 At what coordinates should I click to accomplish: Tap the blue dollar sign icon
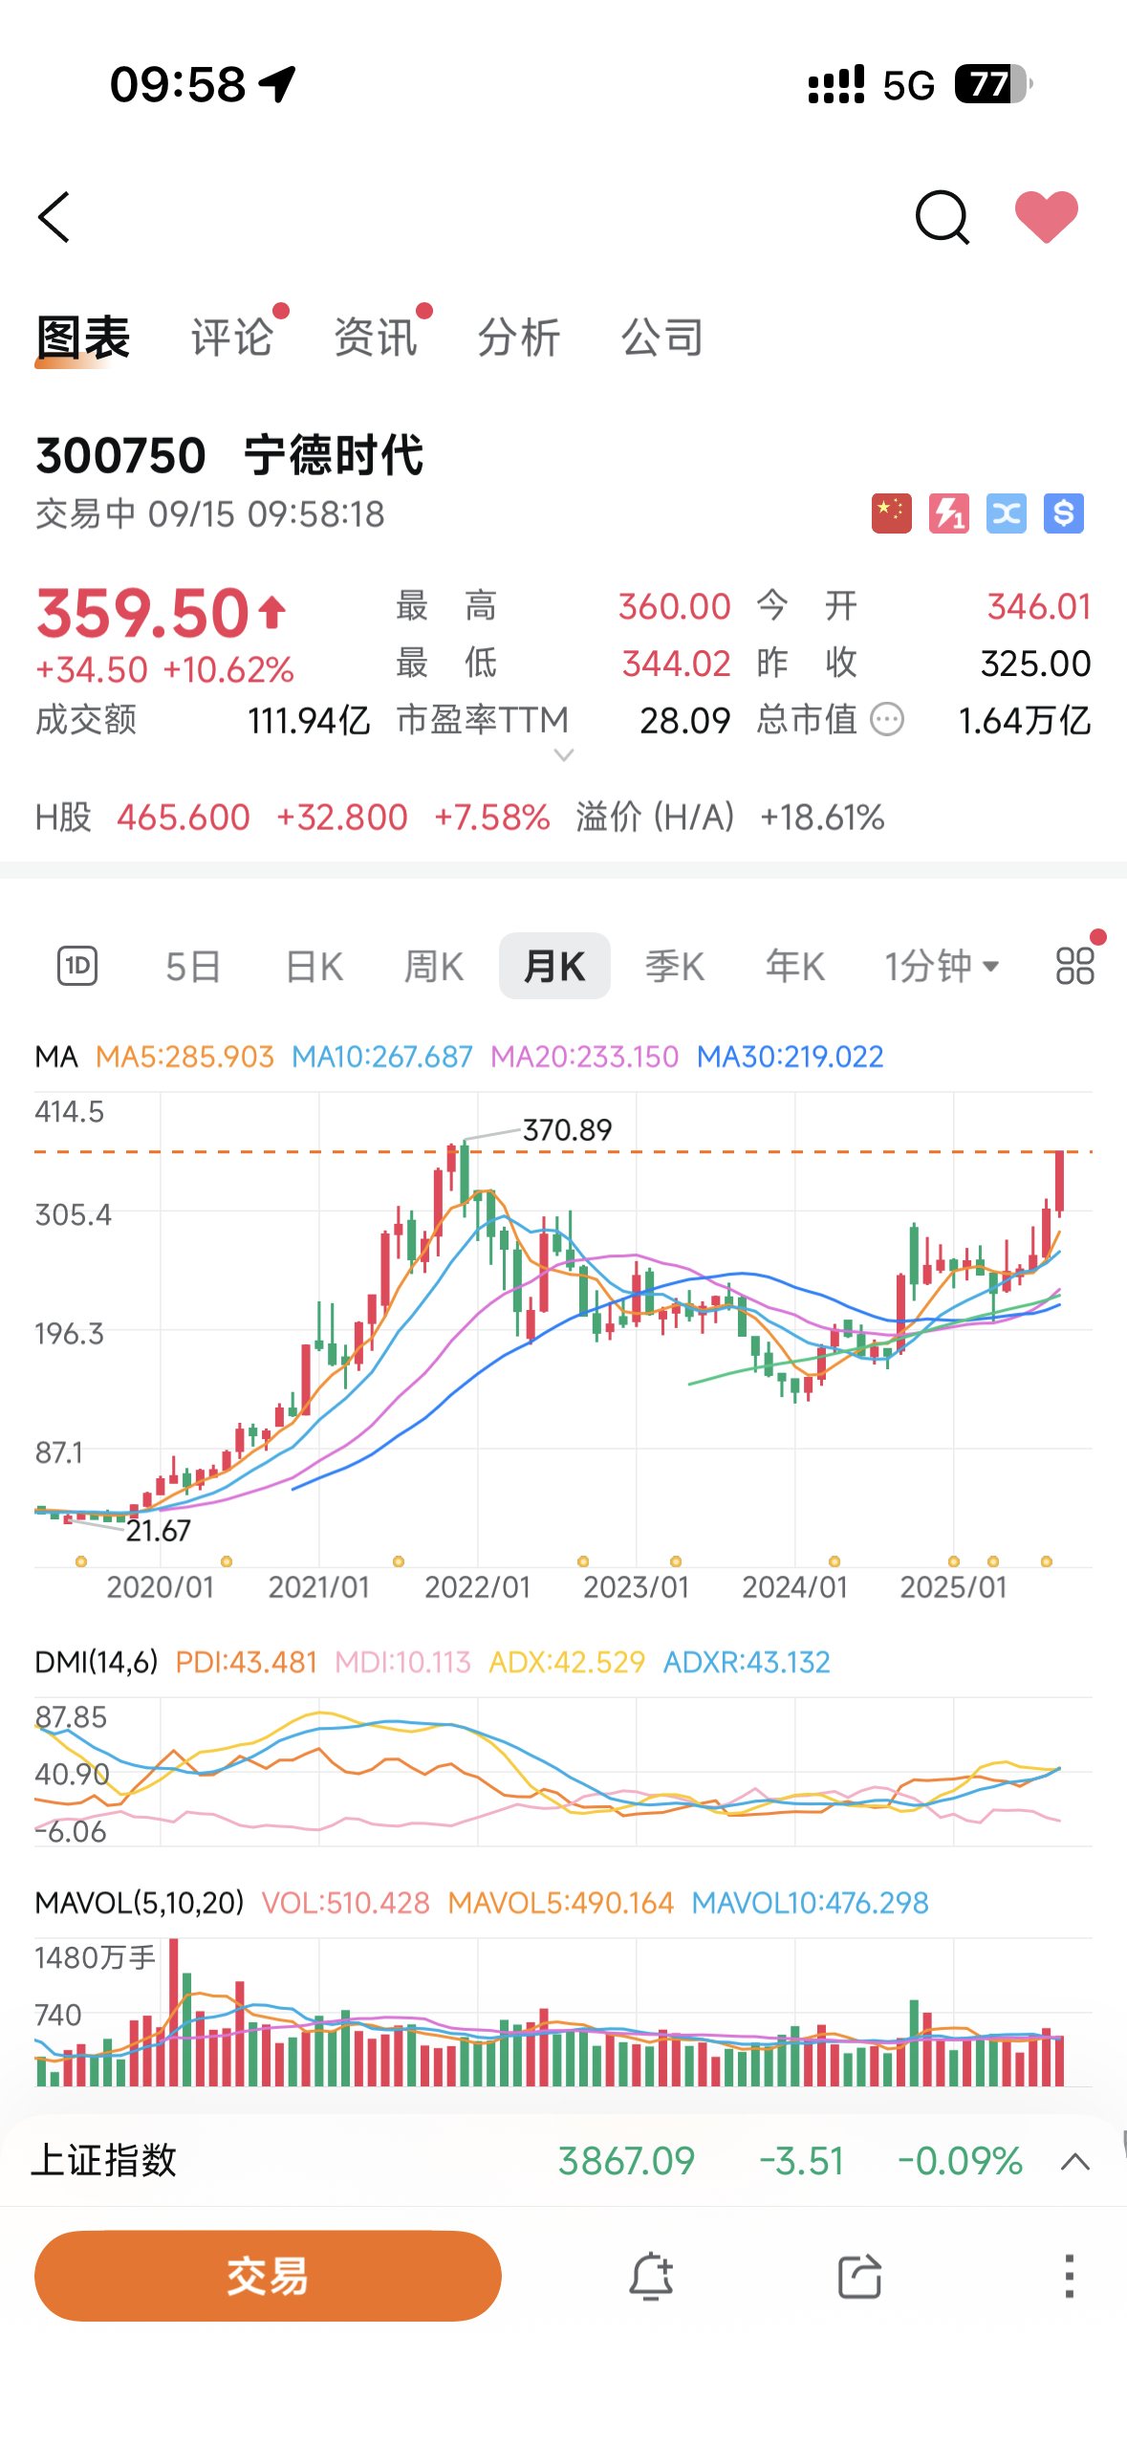[x=1064, y=513]
